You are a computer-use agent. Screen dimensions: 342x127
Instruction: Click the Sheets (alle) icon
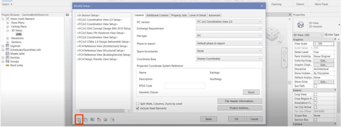tap(7, 54)
